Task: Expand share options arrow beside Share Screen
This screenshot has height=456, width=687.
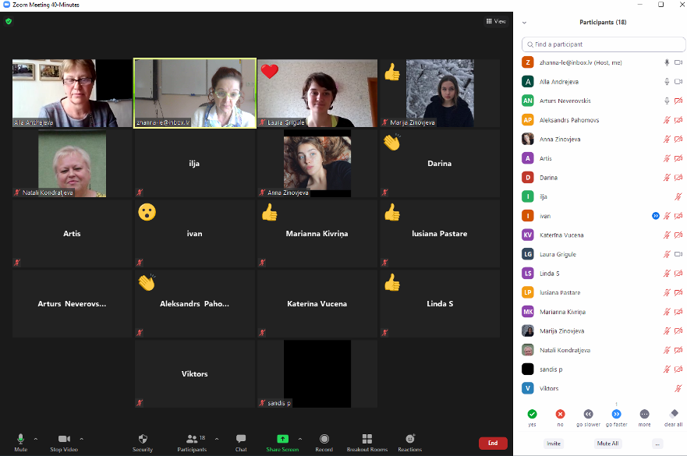Action: (x=300, y=439)
